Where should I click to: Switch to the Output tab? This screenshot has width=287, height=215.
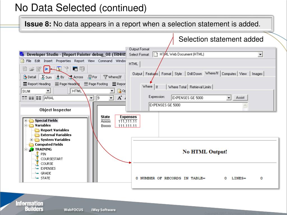tap(137, 74)
